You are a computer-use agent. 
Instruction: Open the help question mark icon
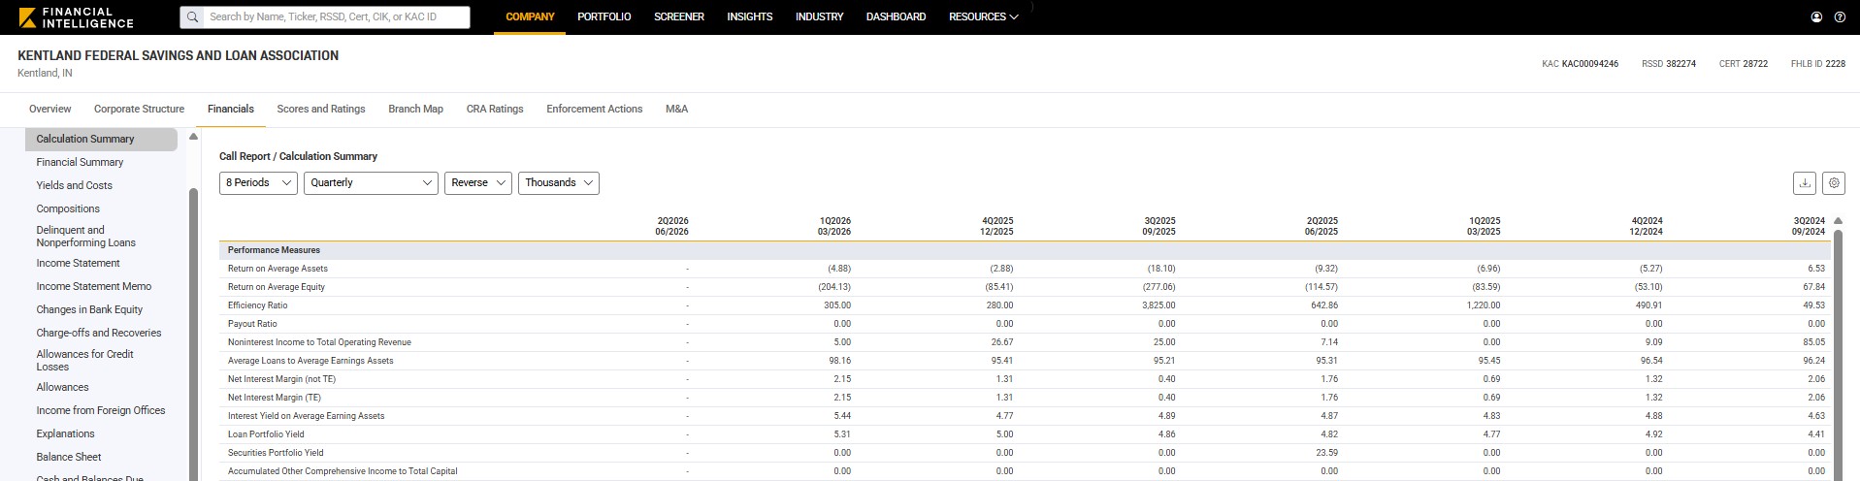tap(1840, 16)
